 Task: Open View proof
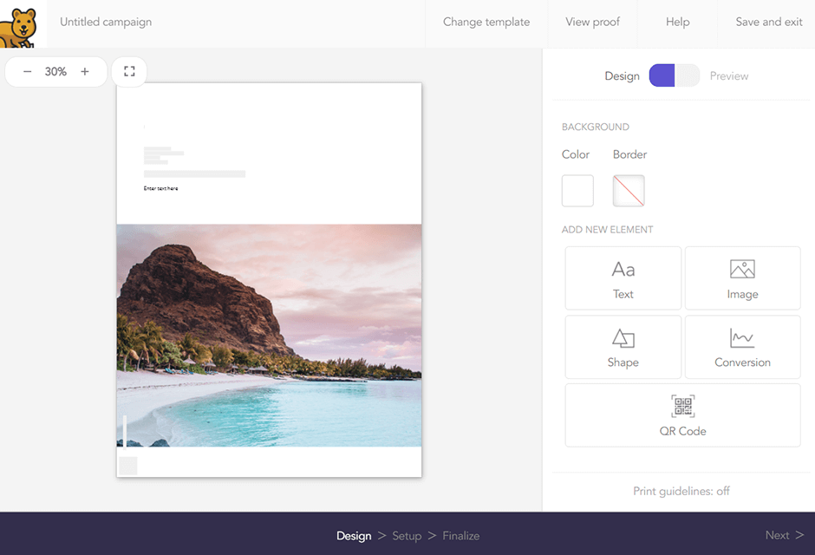click(x=592, y=22)
